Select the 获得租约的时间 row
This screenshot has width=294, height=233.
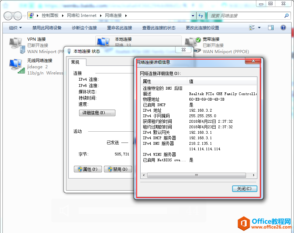coord(199,121)
